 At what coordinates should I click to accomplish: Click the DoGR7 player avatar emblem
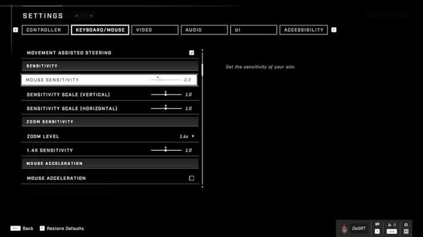pyautogui.click(x=343, y=228)
